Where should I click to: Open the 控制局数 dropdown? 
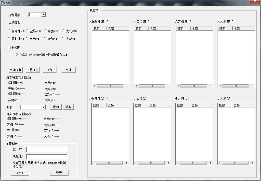click(43, 15)
